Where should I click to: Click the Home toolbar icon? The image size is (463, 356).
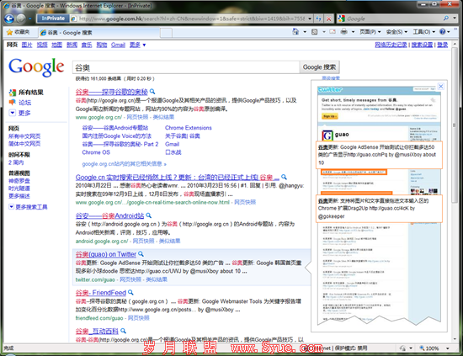[x=295, y=32]
